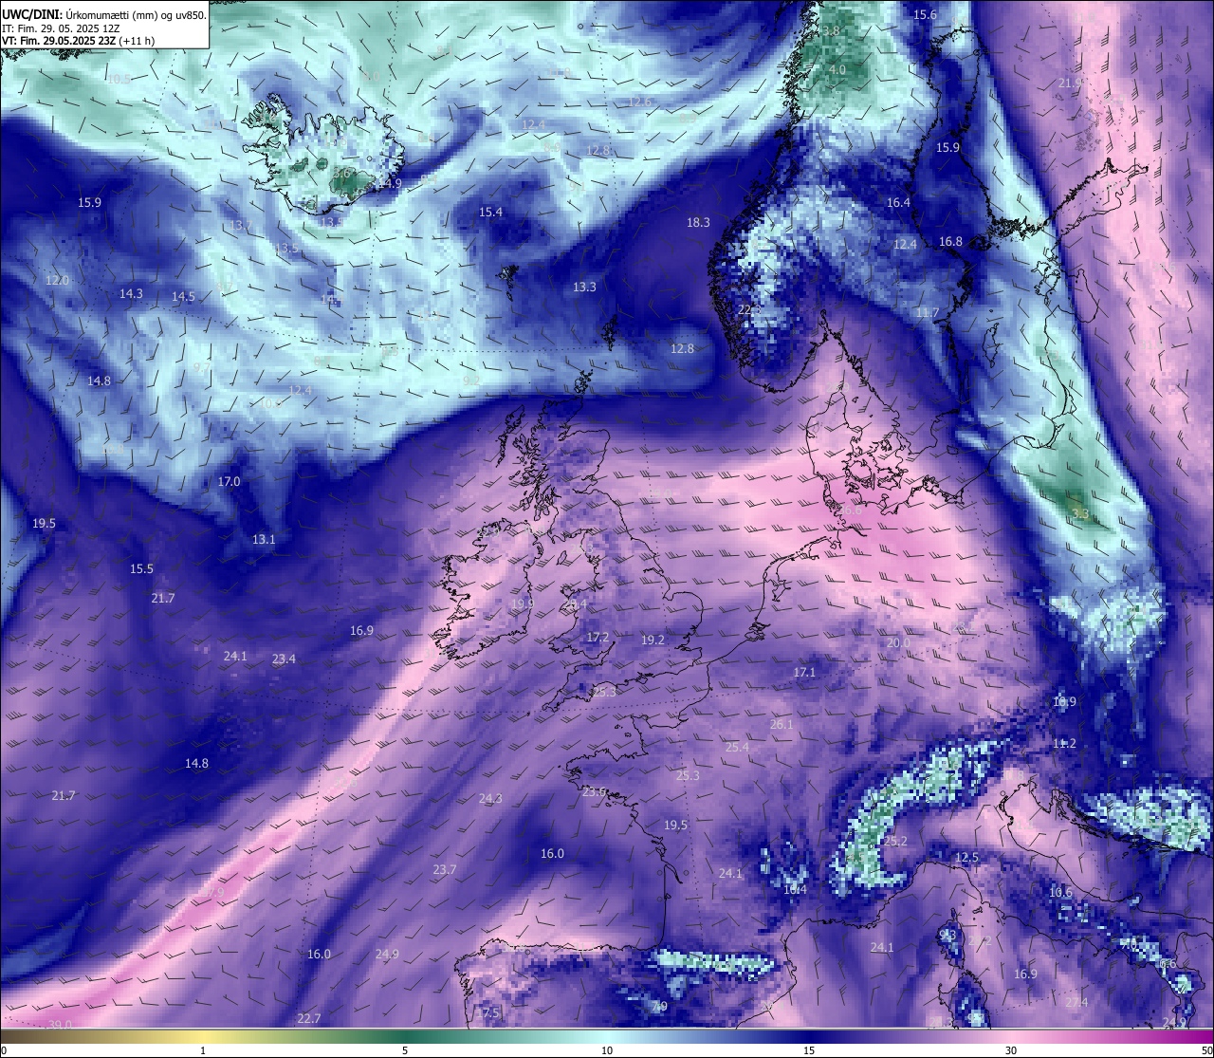Click the 17.2 value over Wales
This screenshot has height=1058, width=1214.
(598, 638)
